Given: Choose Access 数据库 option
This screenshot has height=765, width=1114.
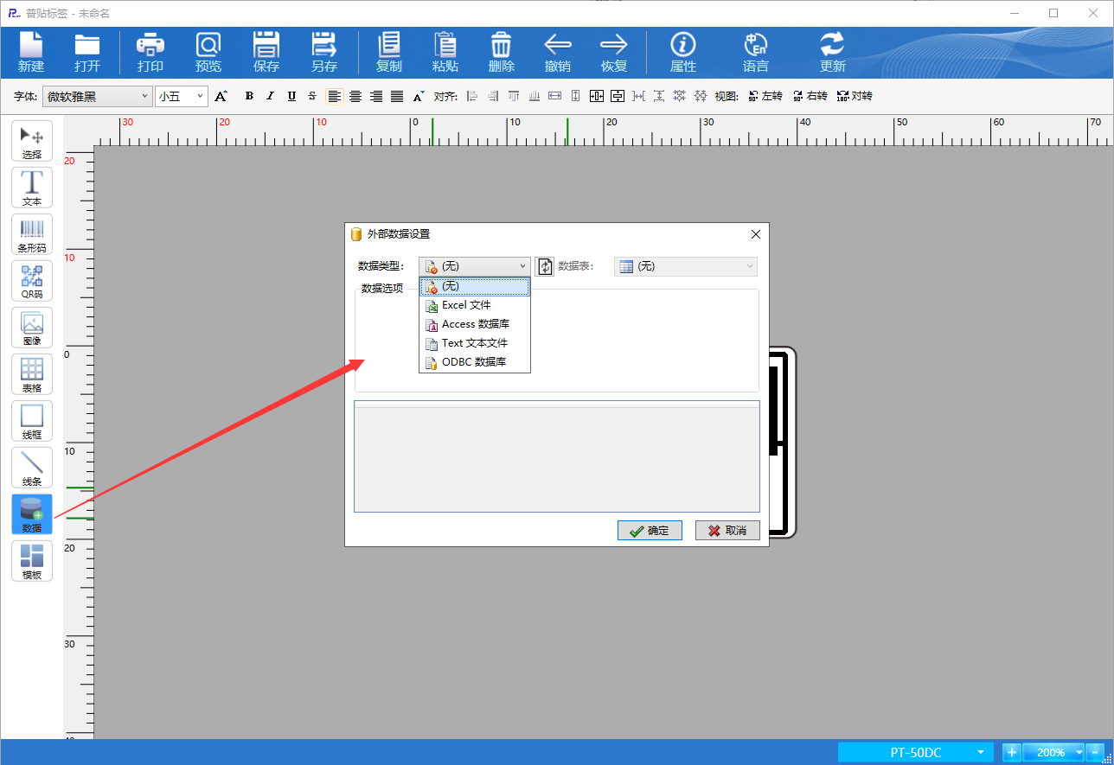Looking at the screenshot, I should (x=475, y=324).
